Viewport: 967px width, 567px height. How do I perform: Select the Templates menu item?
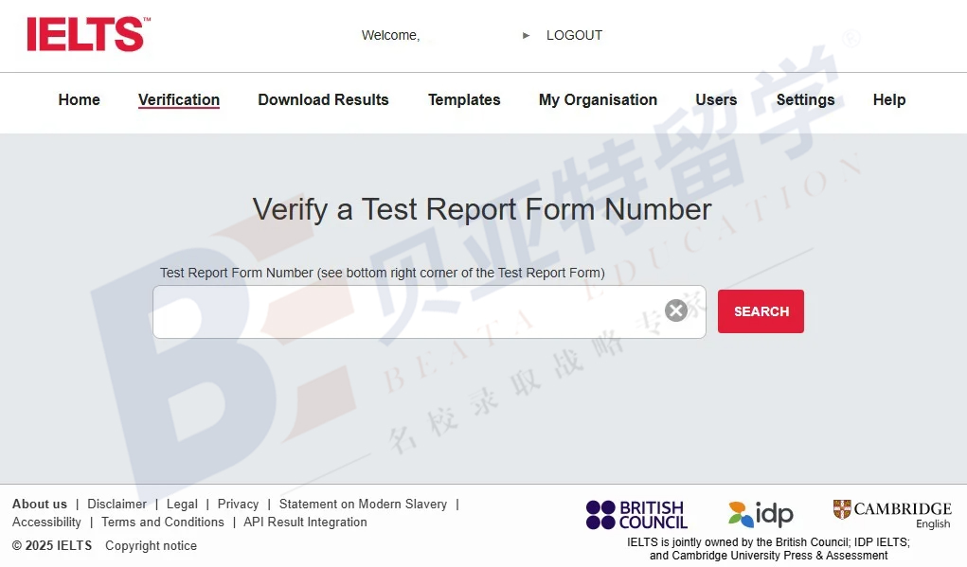point(464,99)
